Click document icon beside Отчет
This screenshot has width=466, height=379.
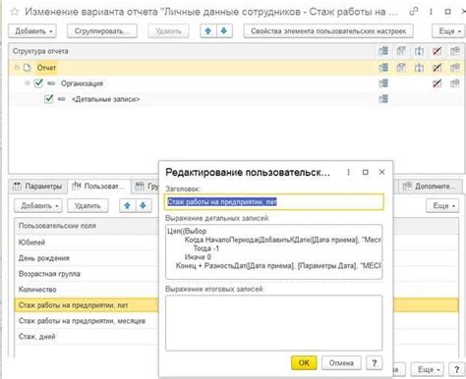pyautogui.click(x=28, y=68)
